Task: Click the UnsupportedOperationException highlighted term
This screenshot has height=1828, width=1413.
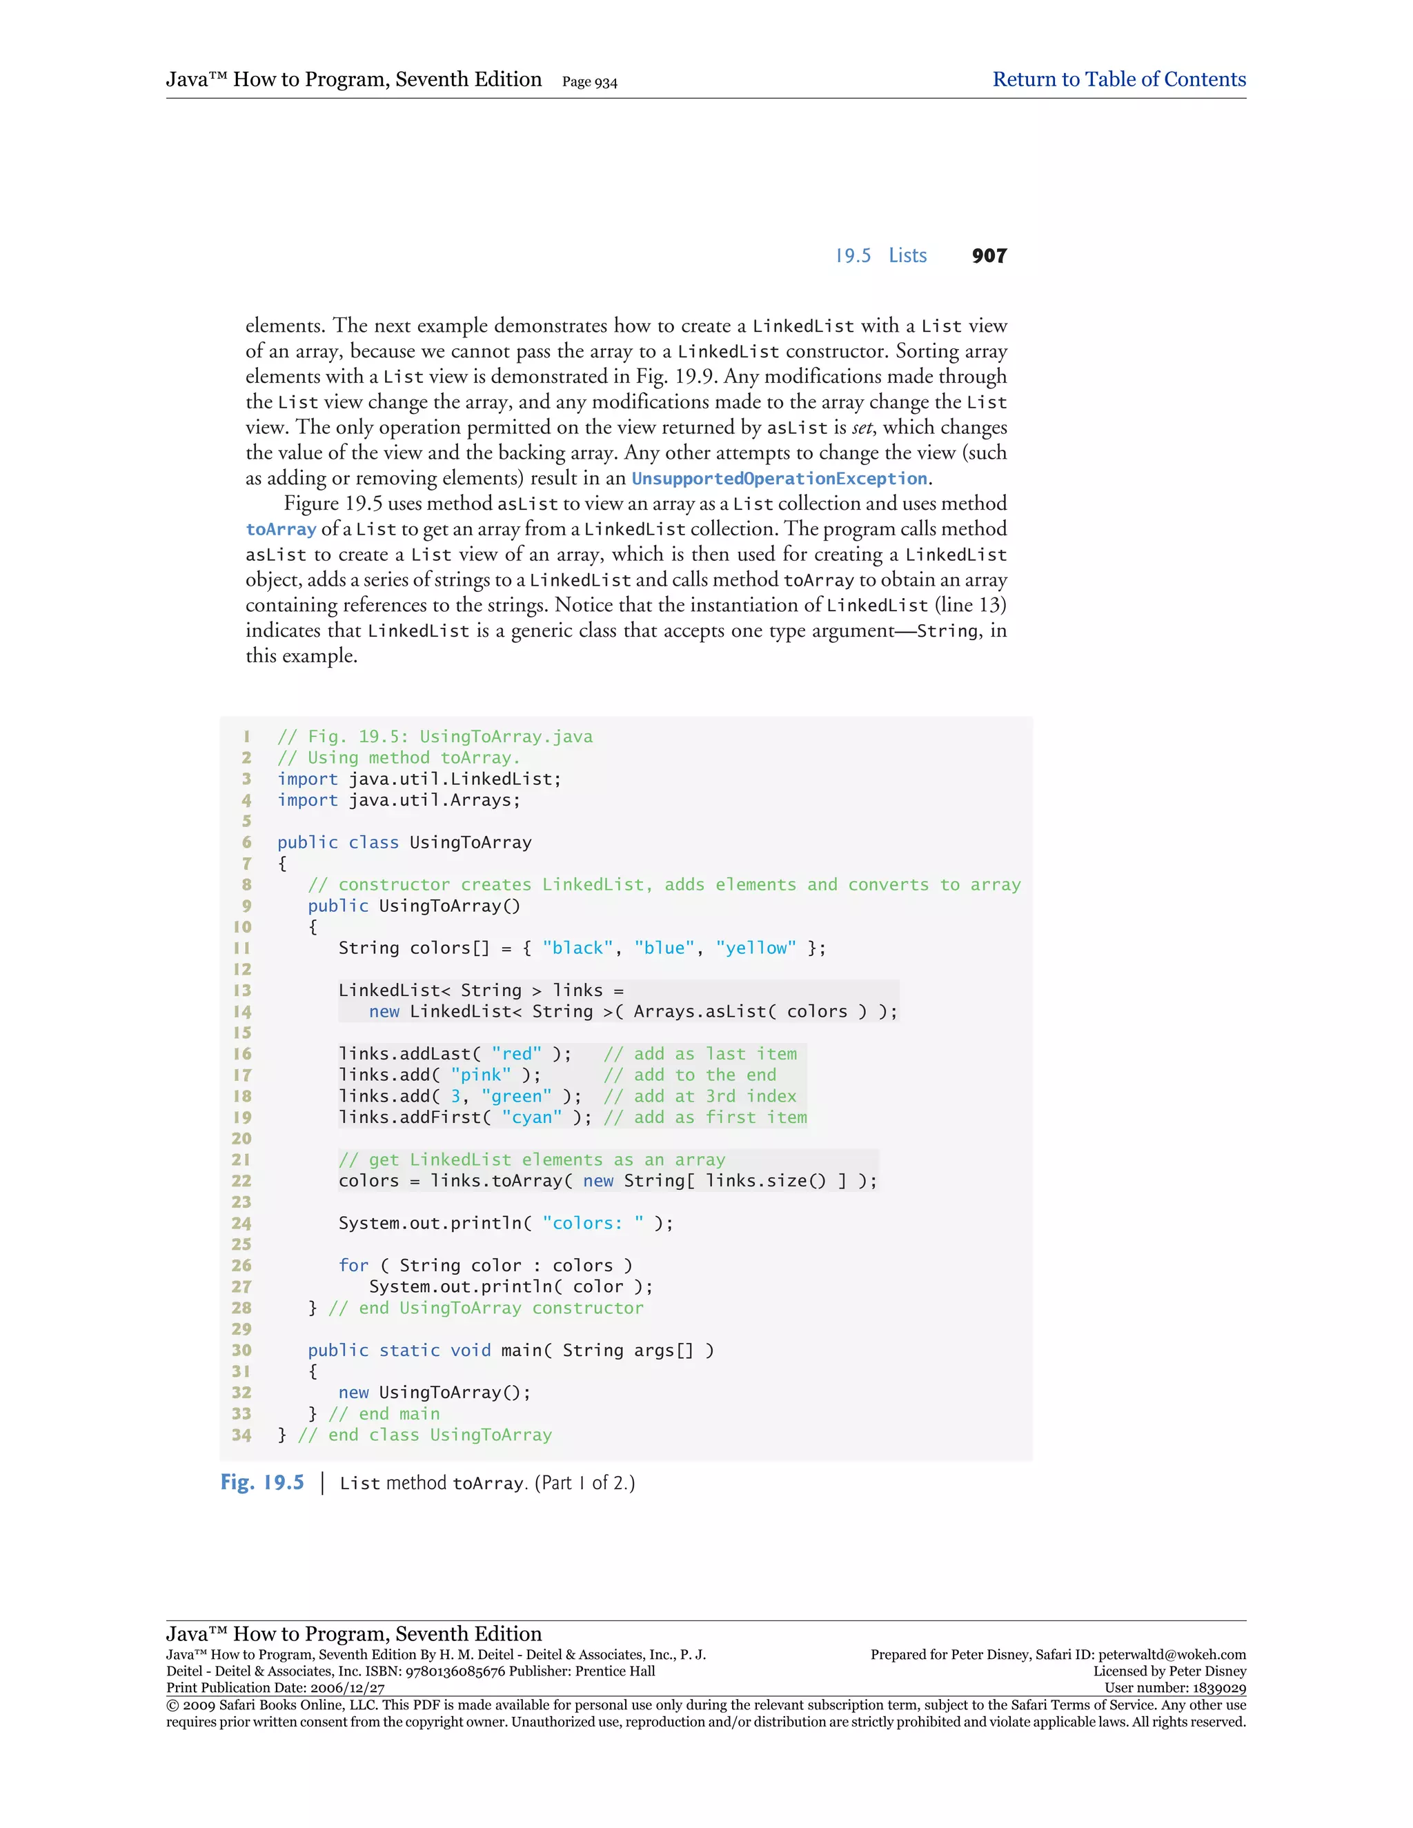Action: pos(778,479)
